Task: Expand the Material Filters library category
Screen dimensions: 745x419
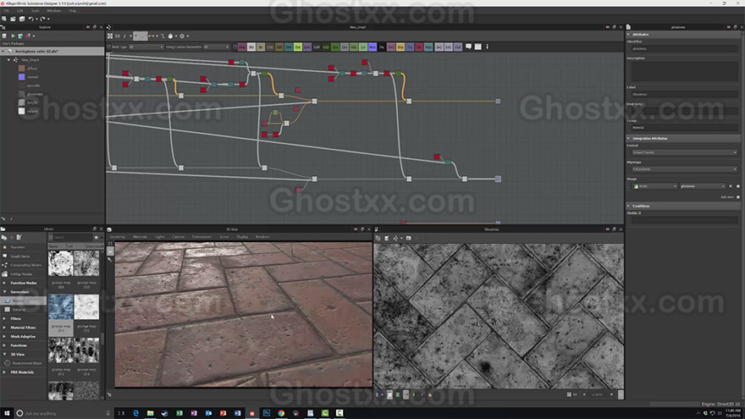Action: coord(5,328)
